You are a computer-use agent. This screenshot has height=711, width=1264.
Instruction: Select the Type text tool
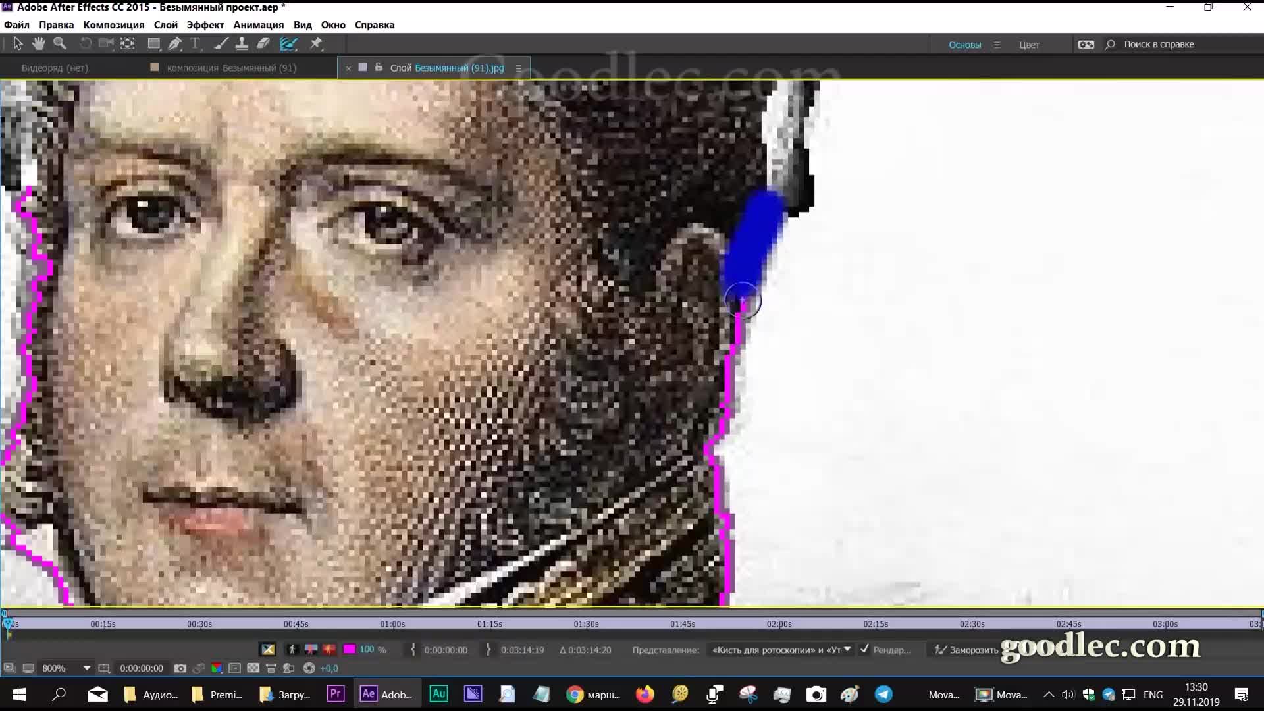point(195,43)
